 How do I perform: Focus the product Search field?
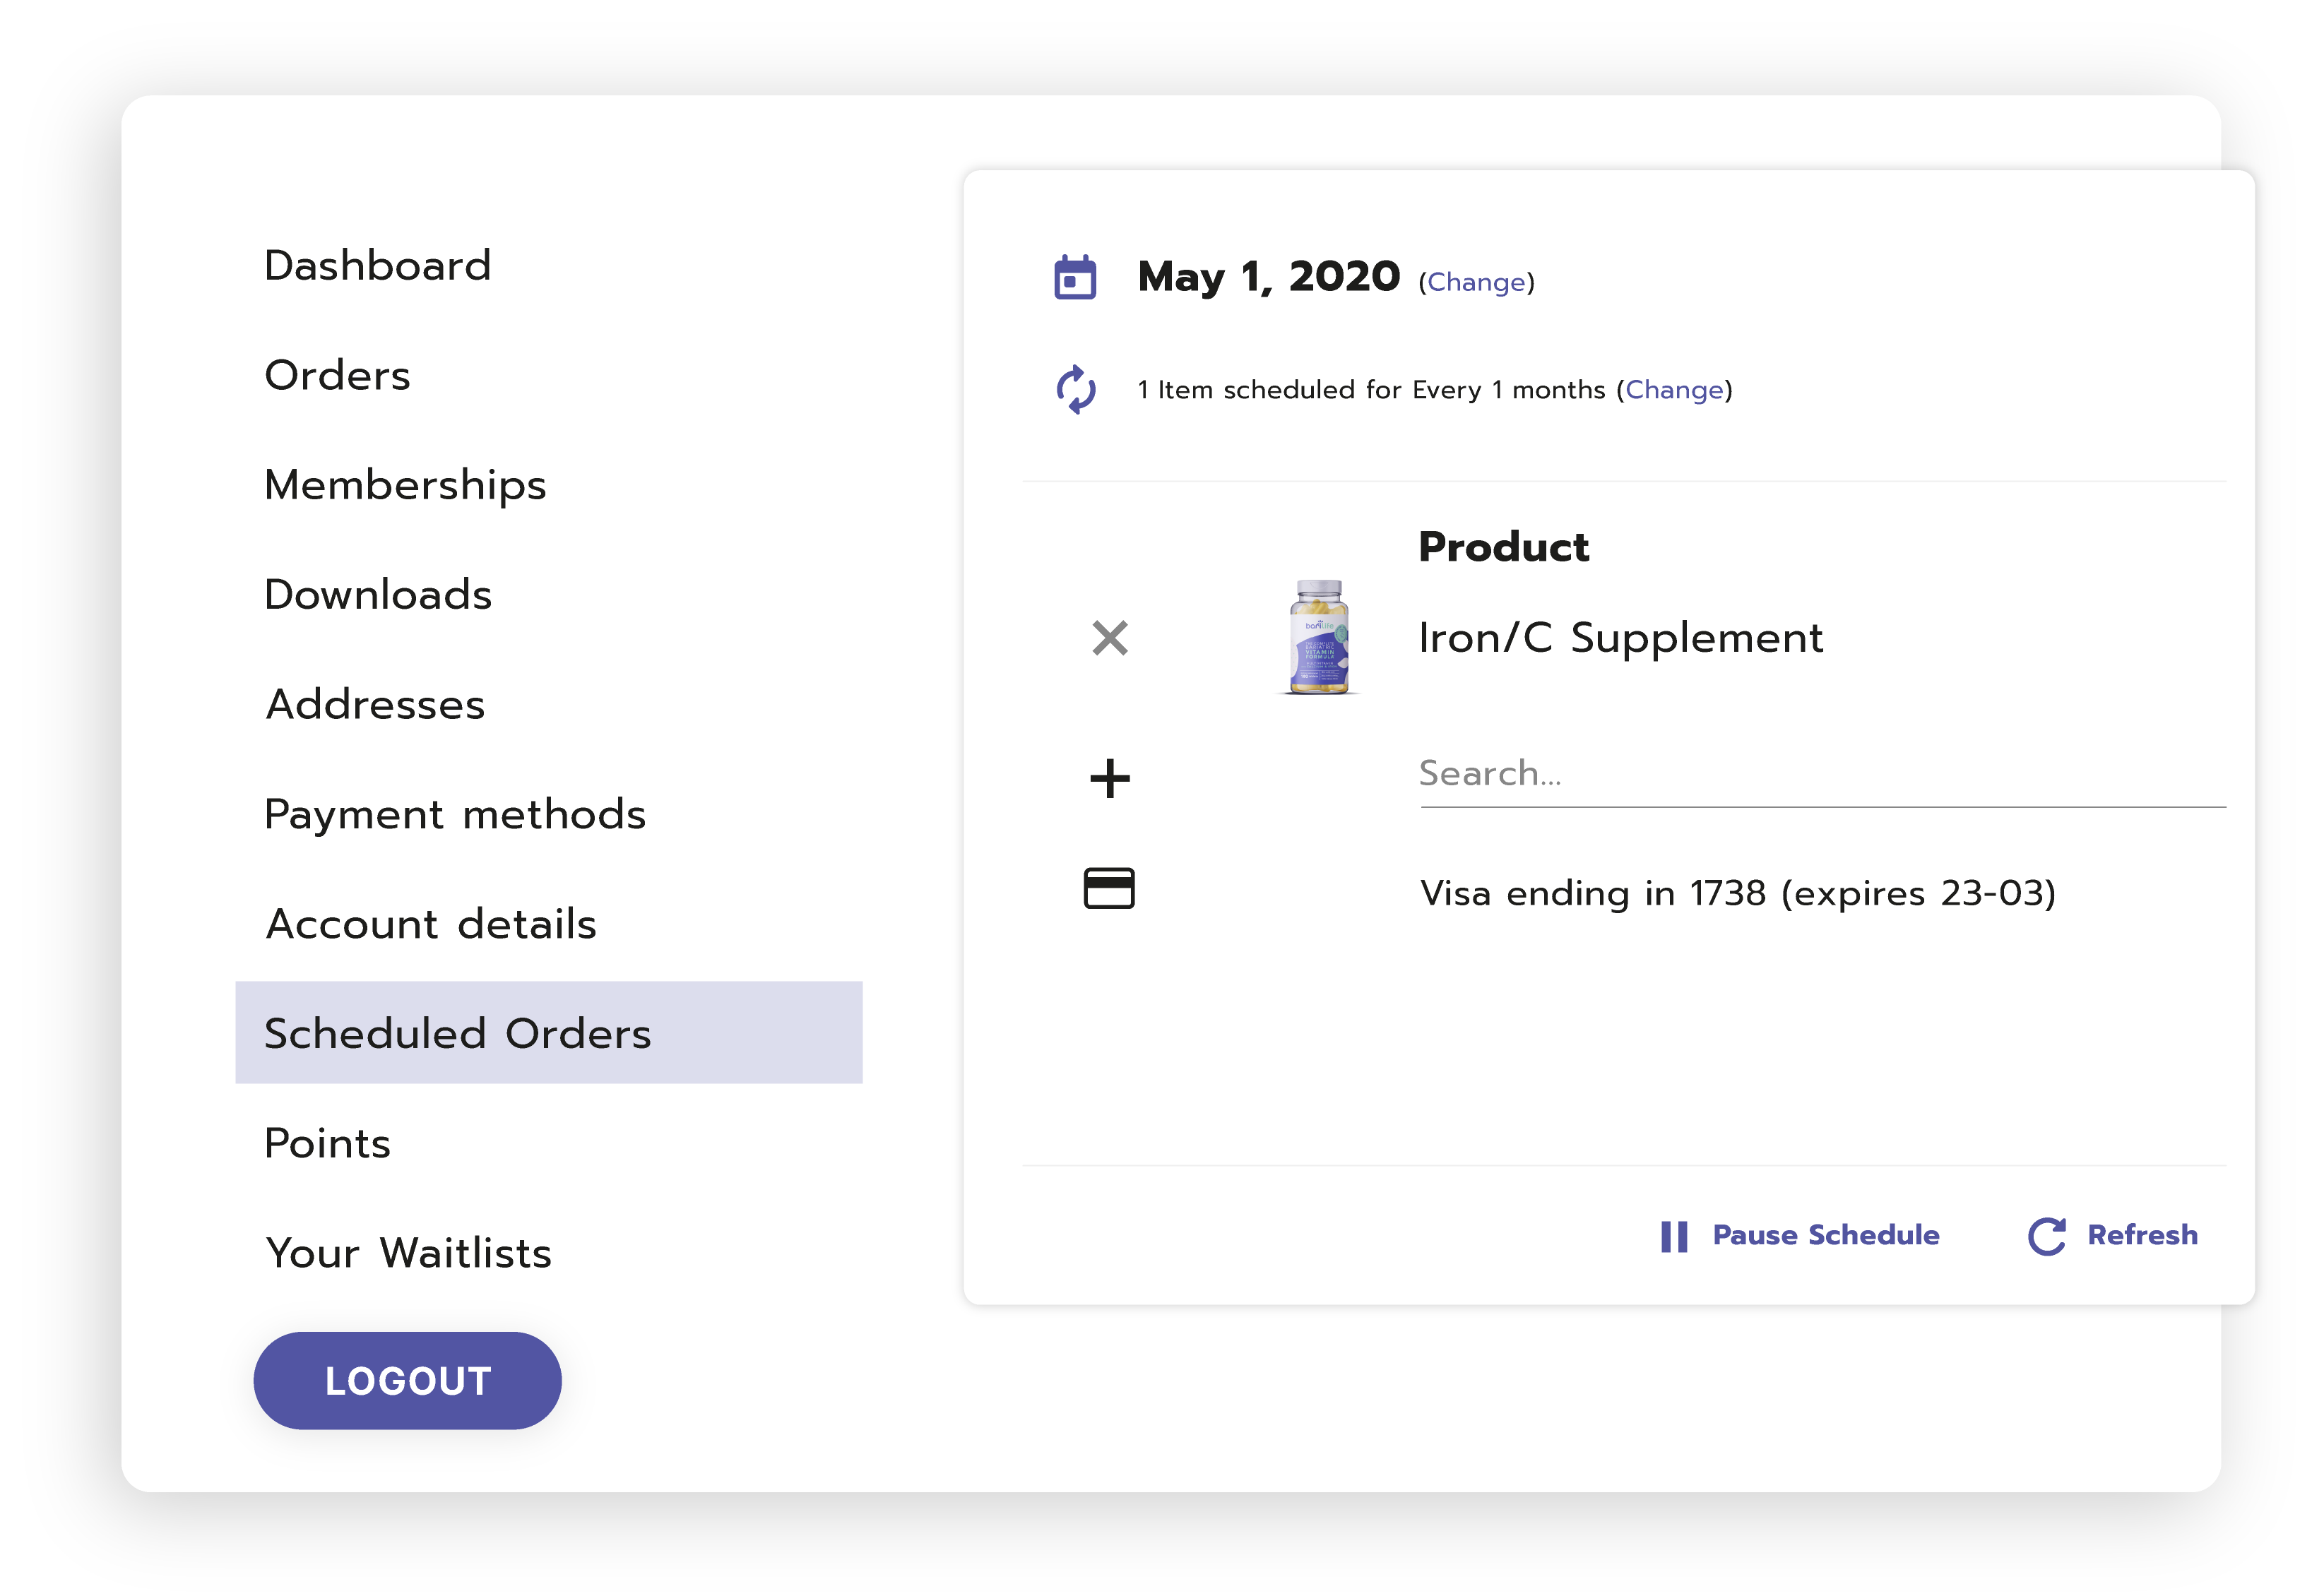(1822, 775)
